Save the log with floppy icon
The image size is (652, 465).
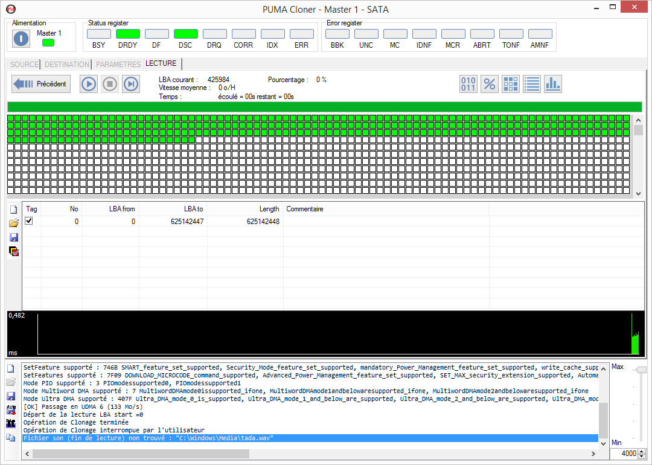point(11,396)
